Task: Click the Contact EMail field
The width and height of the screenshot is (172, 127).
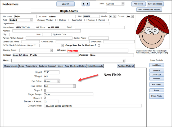Action: [73, 42]
